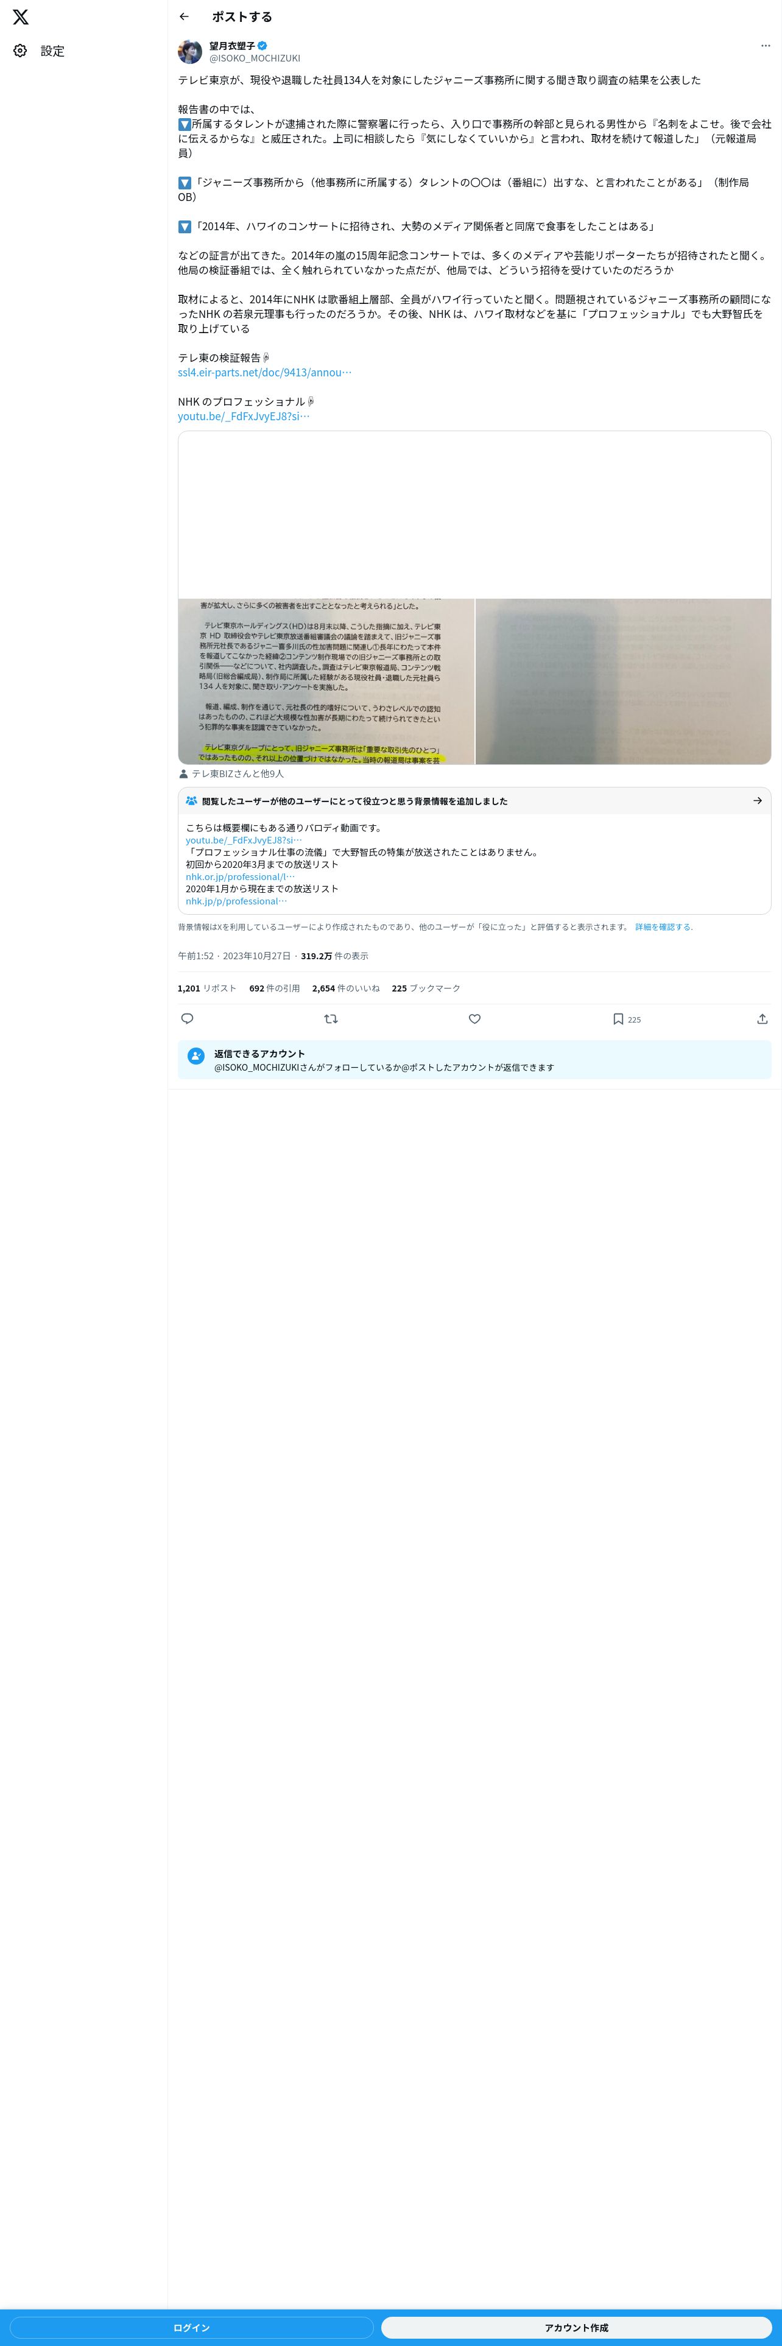Open the right blurred photo thumbnail
Image resolution: width=782 pixels, height=2346 pixels.
coord(622,682)
